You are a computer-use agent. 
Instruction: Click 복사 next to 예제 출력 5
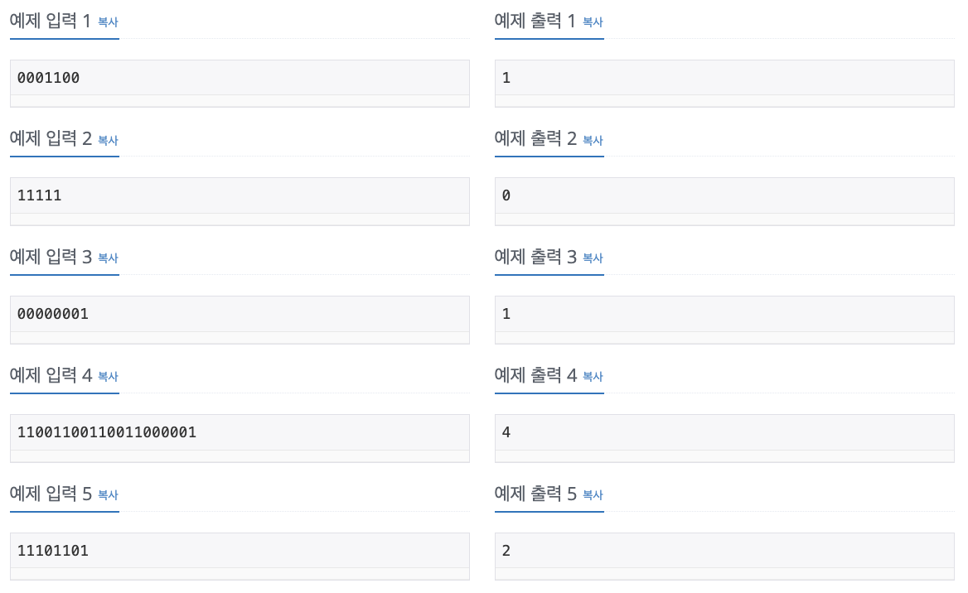click(593, 495)
